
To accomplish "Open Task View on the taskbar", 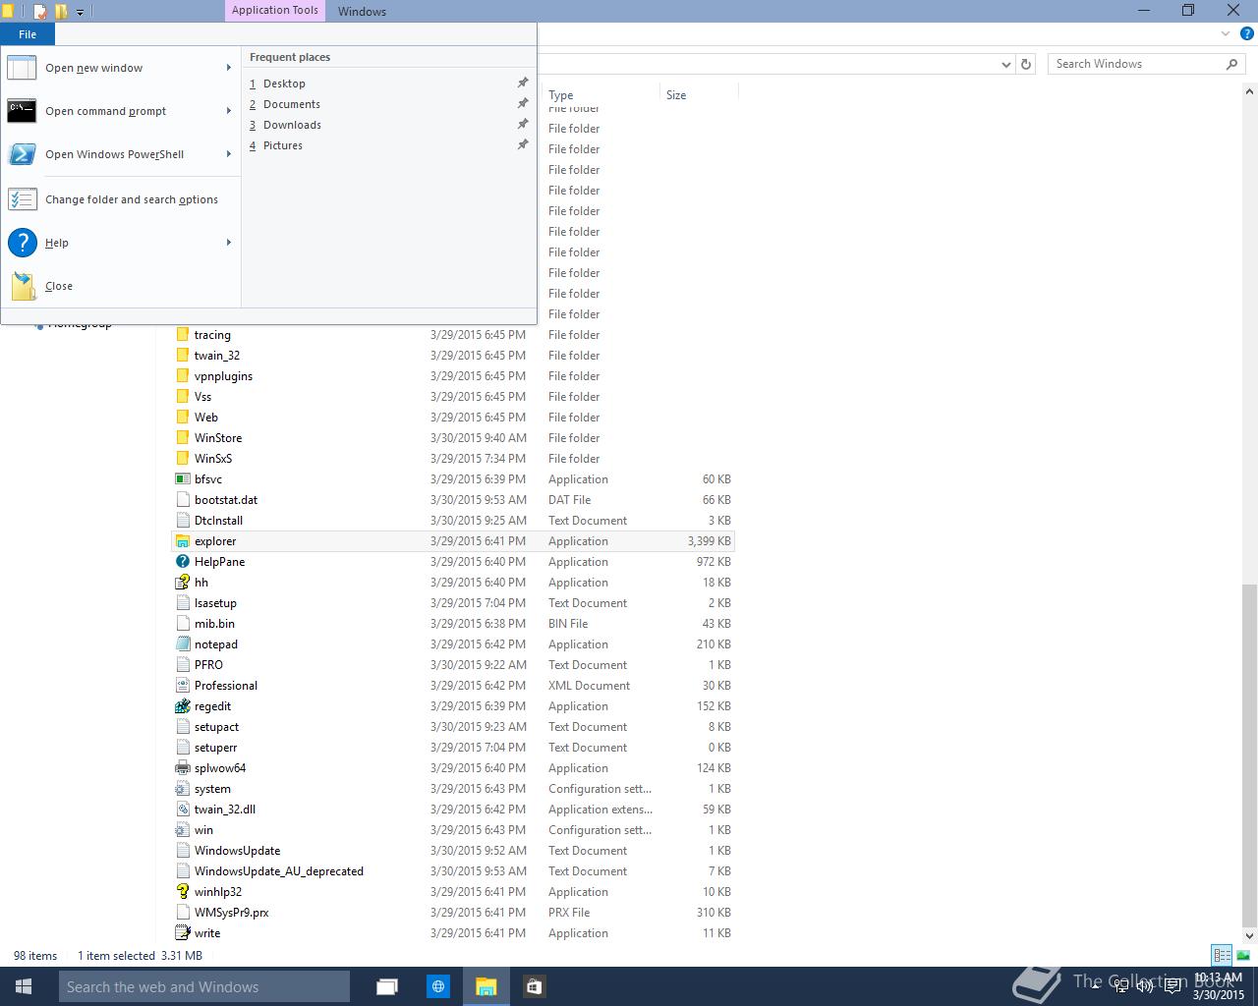I will (x=387, y=986).
